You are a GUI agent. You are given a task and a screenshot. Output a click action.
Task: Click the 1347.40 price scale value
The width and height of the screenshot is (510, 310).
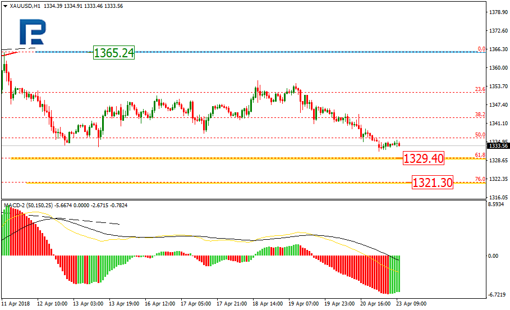pyautogui.click(x=498, y=104)
